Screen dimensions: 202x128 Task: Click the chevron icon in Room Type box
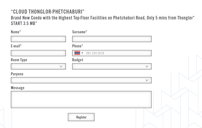click(61, 67)
